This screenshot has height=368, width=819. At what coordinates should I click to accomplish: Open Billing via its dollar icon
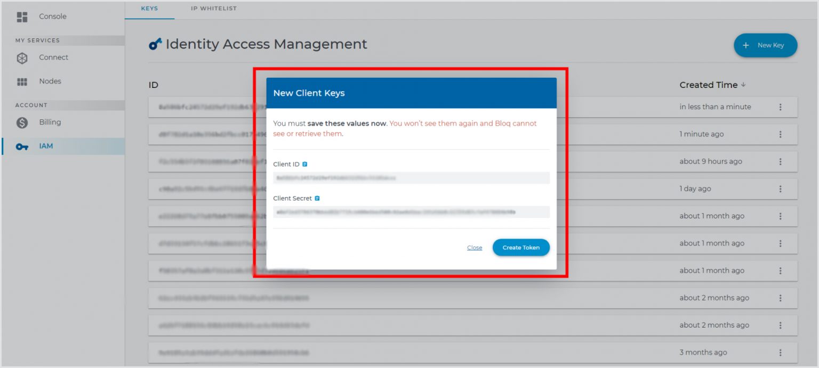coord(22,121)
